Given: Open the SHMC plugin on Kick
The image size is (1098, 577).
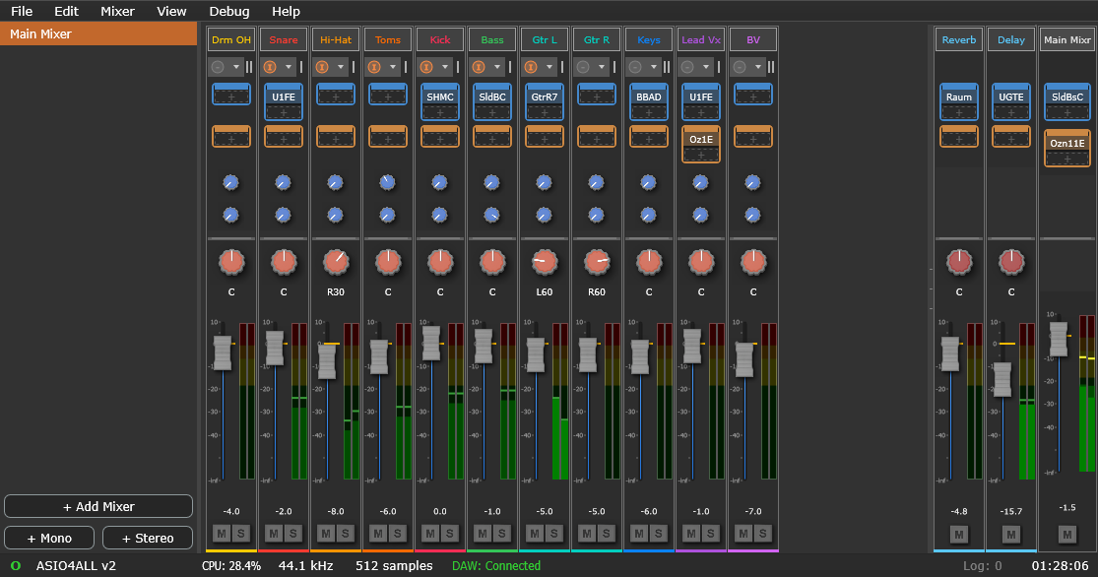Looking at the screenshot, I should pos(440,96).
